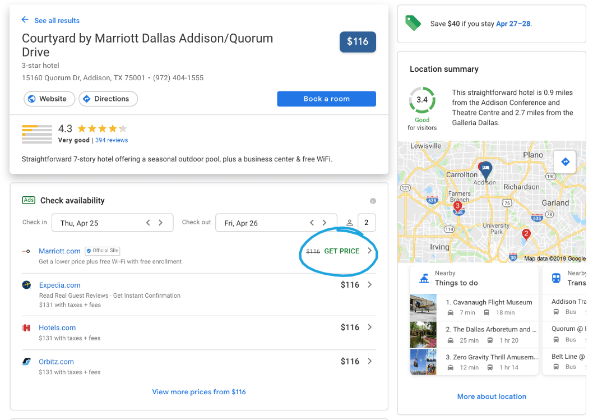Open the 394 reviews link
This screenshot has width=593, height=420.
(x=112, y=140)
